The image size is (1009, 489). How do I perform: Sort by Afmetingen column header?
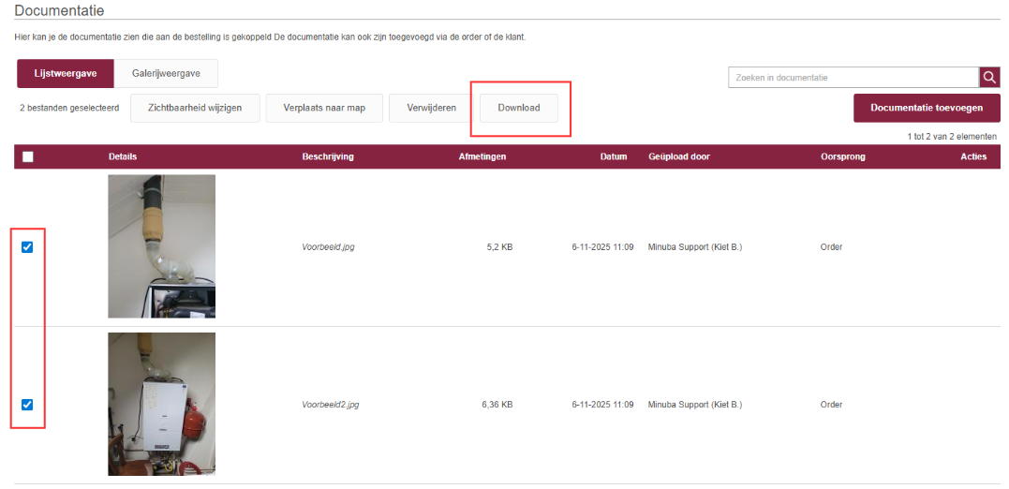[x=482, y=156]
